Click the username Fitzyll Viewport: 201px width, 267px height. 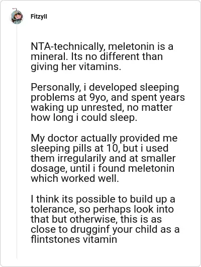[x=39, y=17]
